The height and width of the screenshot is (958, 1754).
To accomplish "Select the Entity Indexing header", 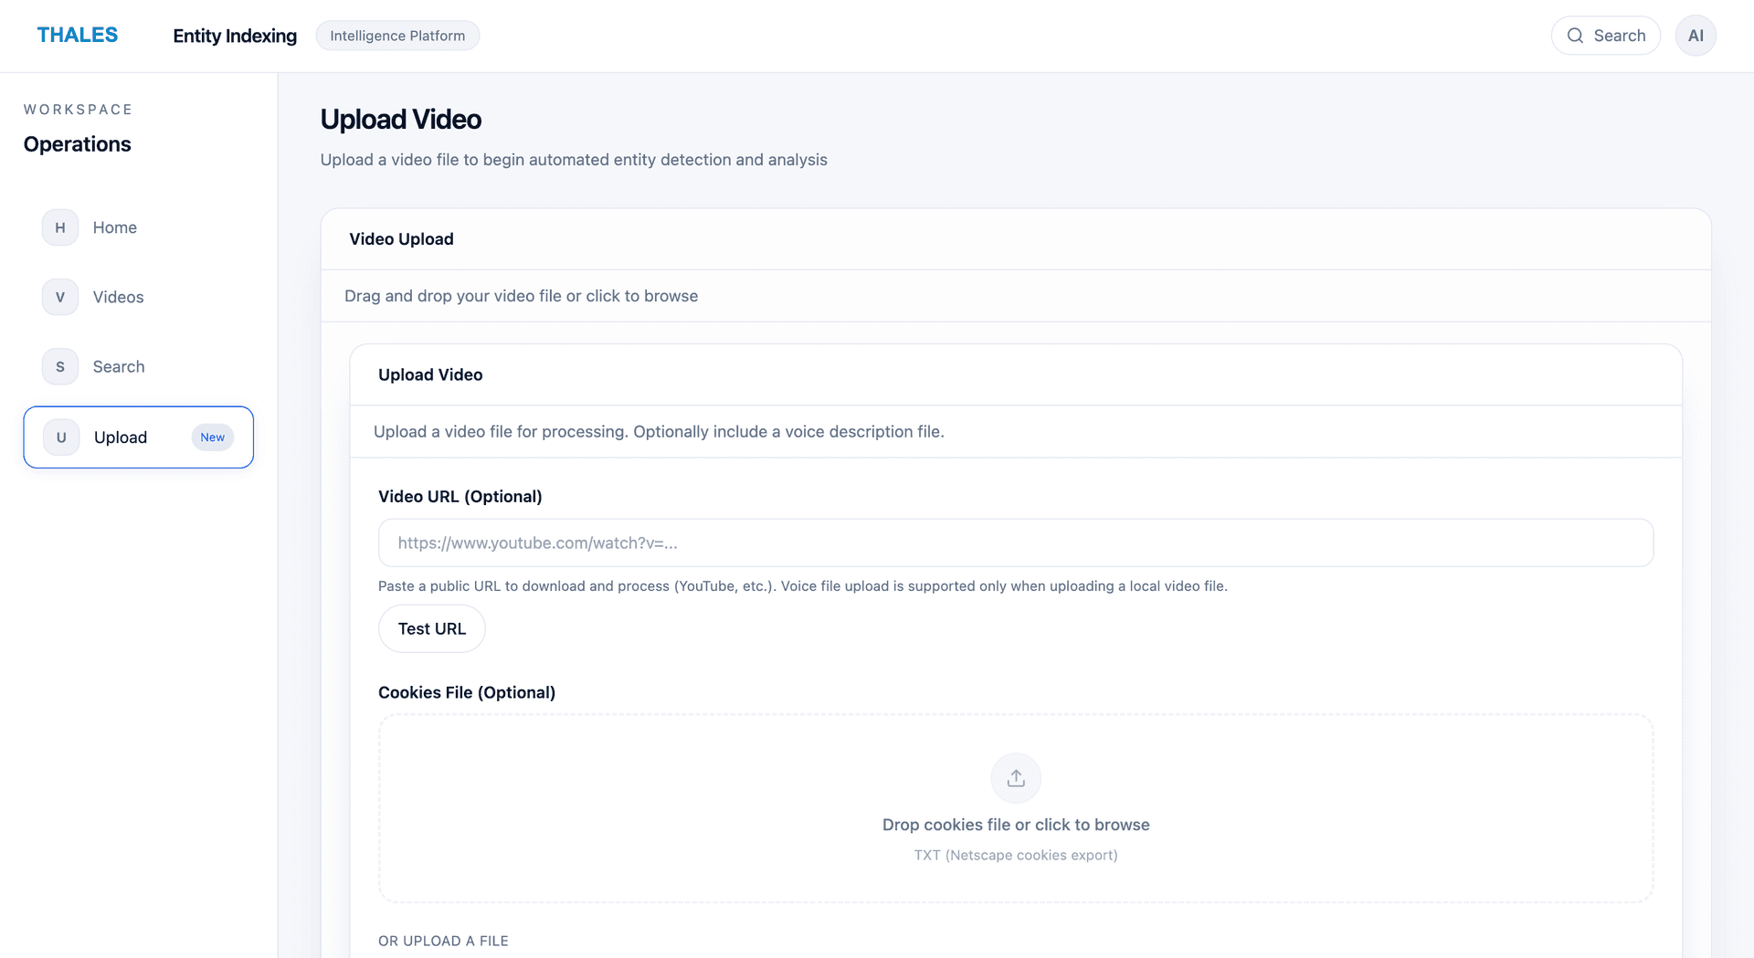I will tap(234, 36).
